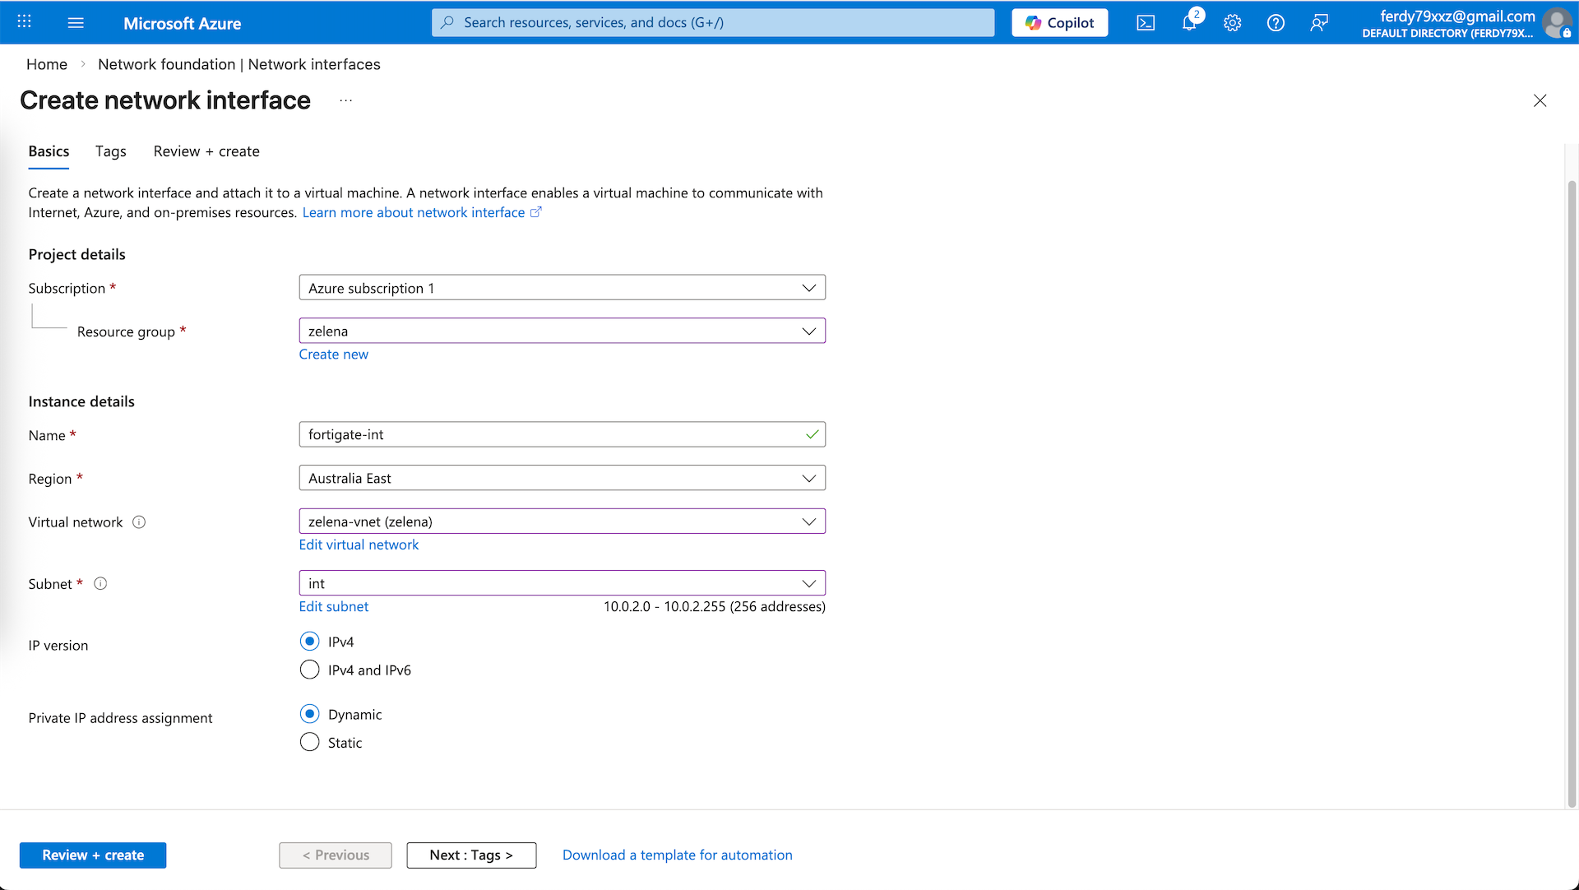Go to Review + create tab
1579x890 pixels.
pyautogui.click(x=206, y=151)
